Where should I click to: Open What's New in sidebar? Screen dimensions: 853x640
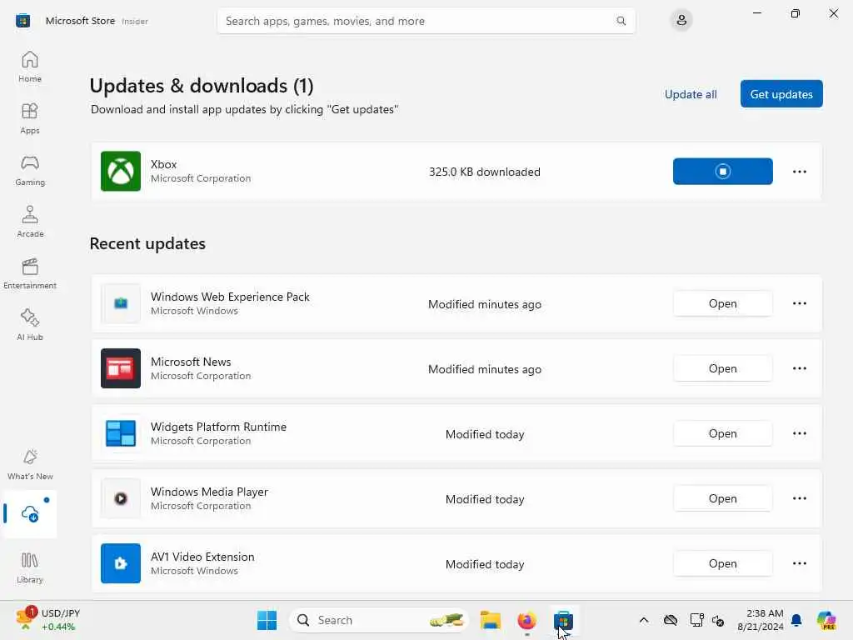tap(30, 465)
